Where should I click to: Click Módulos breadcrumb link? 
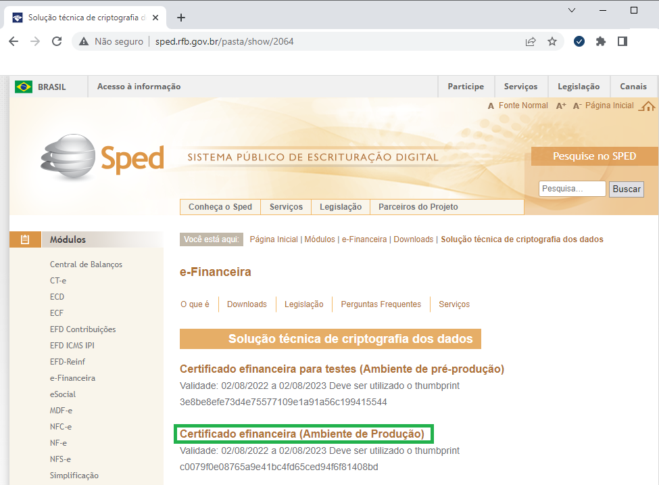[x=320, y=239]
